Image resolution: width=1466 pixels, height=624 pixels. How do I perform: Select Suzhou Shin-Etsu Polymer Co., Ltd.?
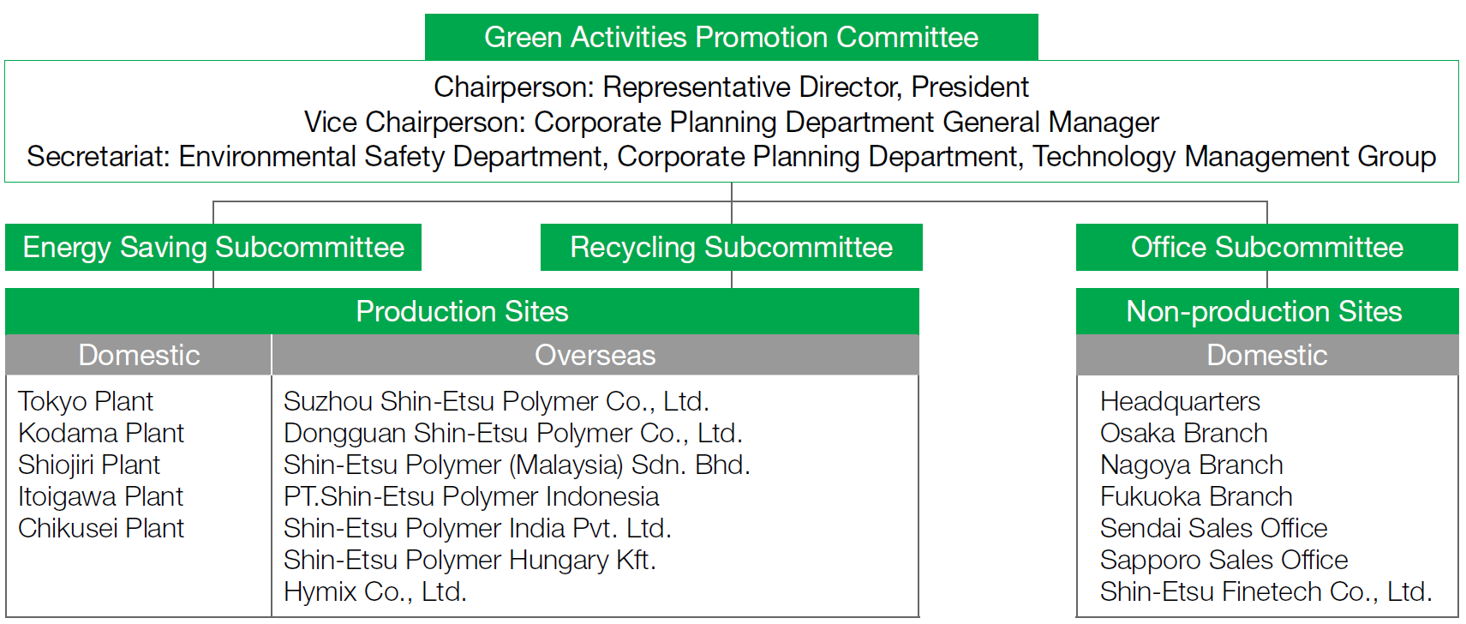[x=496, y=401]
